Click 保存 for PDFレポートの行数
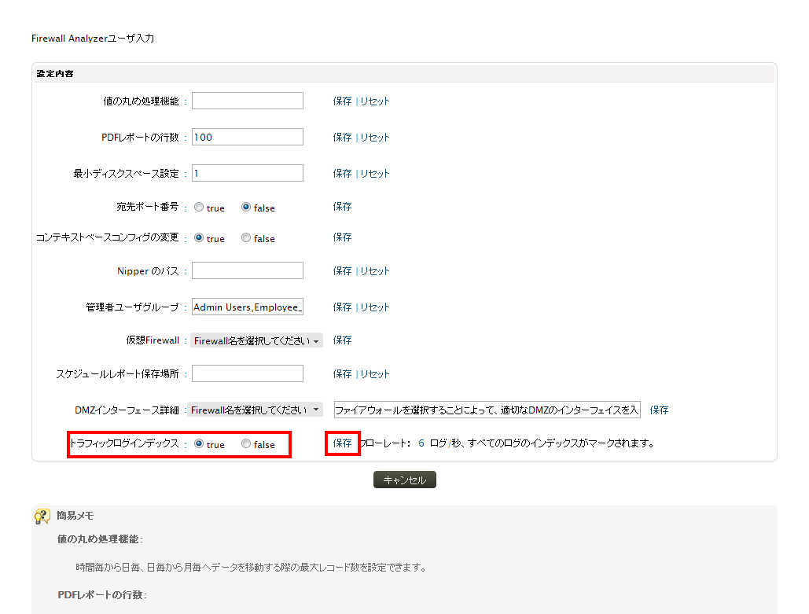 coord(342,138)
